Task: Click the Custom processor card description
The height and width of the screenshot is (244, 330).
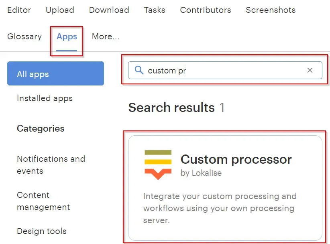Action: click(220, 208)
